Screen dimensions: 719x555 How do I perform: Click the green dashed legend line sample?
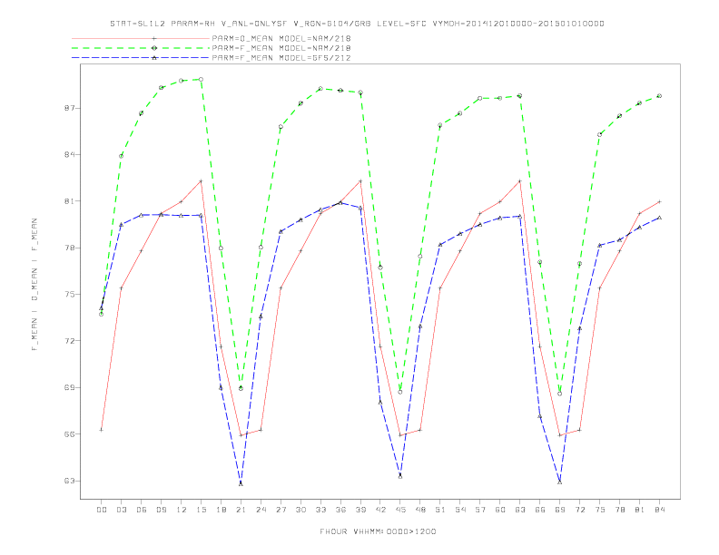[x=141, y=48]
